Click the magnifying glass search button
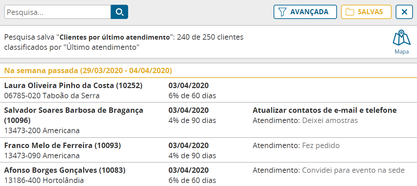This screenshot has width=417, height=186. click(119, 12)
